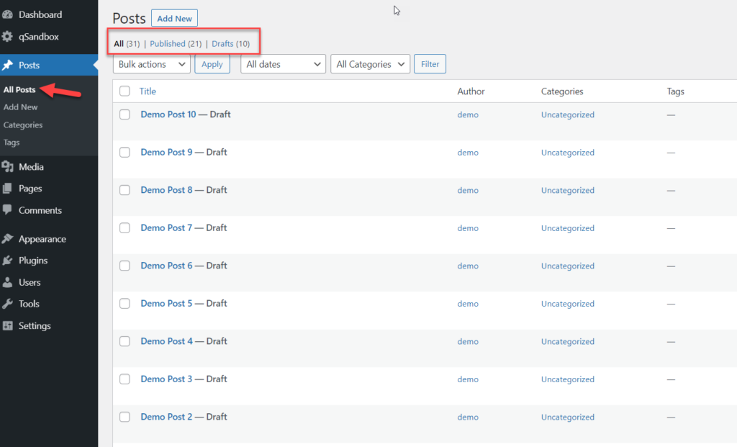Click the Add New button beside Posts heading
Screen dimensions: 737x447
click(174, 18)
